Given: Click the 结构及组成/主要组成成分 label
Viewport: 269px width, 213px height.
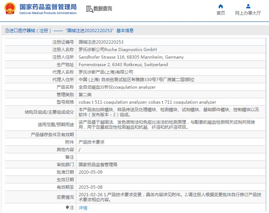Looking at the screenshot, I should 49,112.
